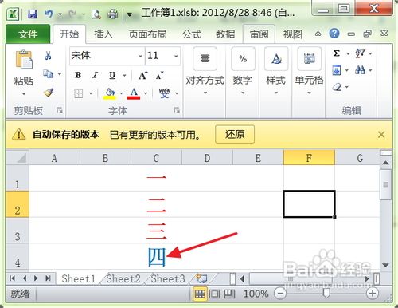Switch to the 公式 Formulas tab
Screen dimensions: 398x308
192,34
